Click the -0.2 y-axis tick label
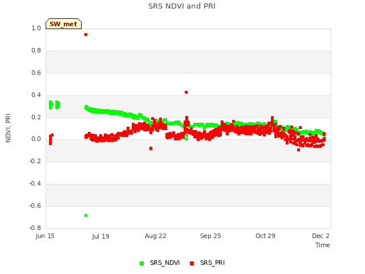The height and width of the screenshot is (274, 365). [x=35, y=162]
